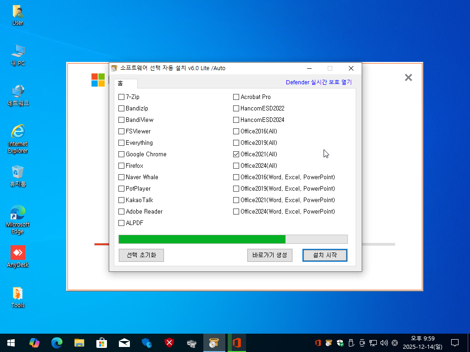Click the safely remove hardware tray icon
This screenshot has height=352, width=470.
[x=351, y=343]
